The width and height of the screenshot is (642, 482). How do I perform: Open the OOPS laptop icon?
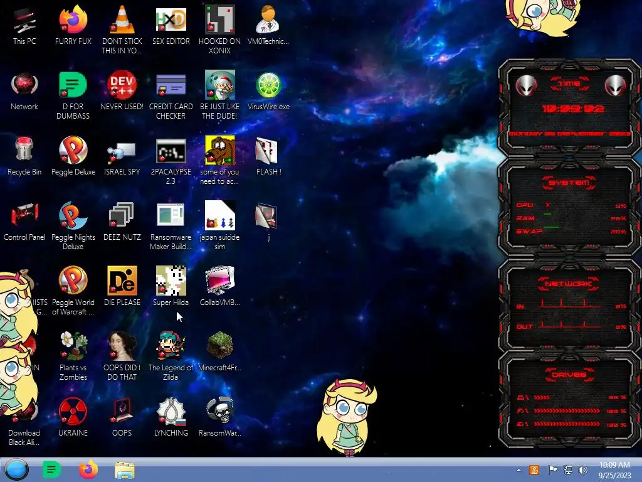point(122,410)
